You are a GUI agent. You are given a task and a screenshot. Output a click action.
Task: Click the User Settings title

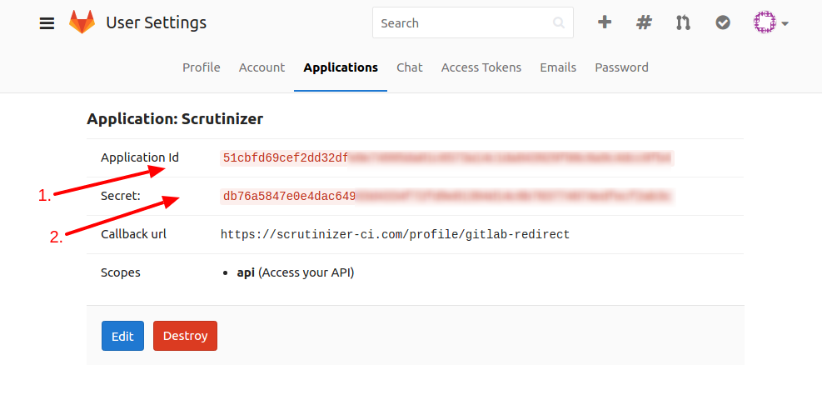coord(157,22)
